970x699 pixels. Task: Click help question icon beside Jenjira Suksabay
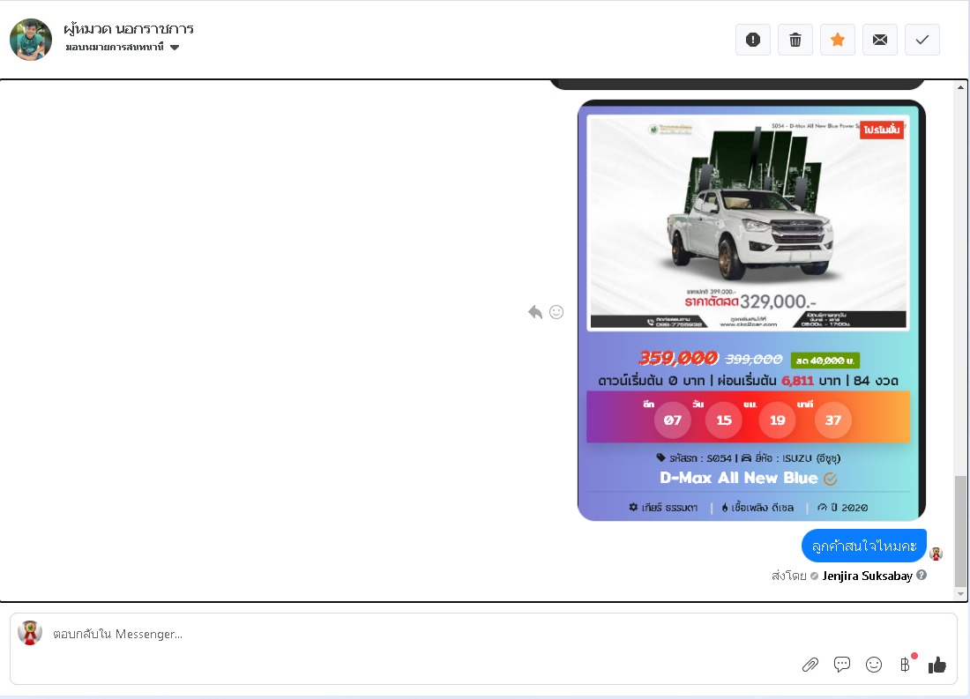point(921,576)
